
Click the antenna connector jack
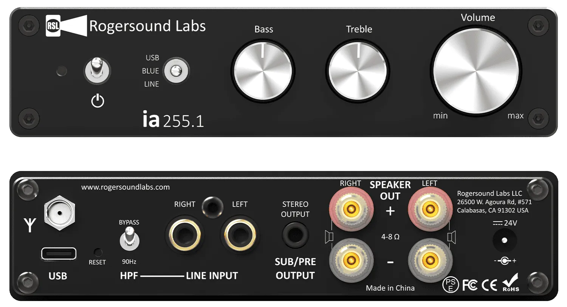click(60, 213)
